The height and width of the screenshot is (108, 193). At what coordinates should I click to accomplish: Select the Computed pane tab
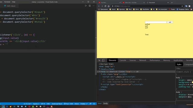[x=188, y=64]
